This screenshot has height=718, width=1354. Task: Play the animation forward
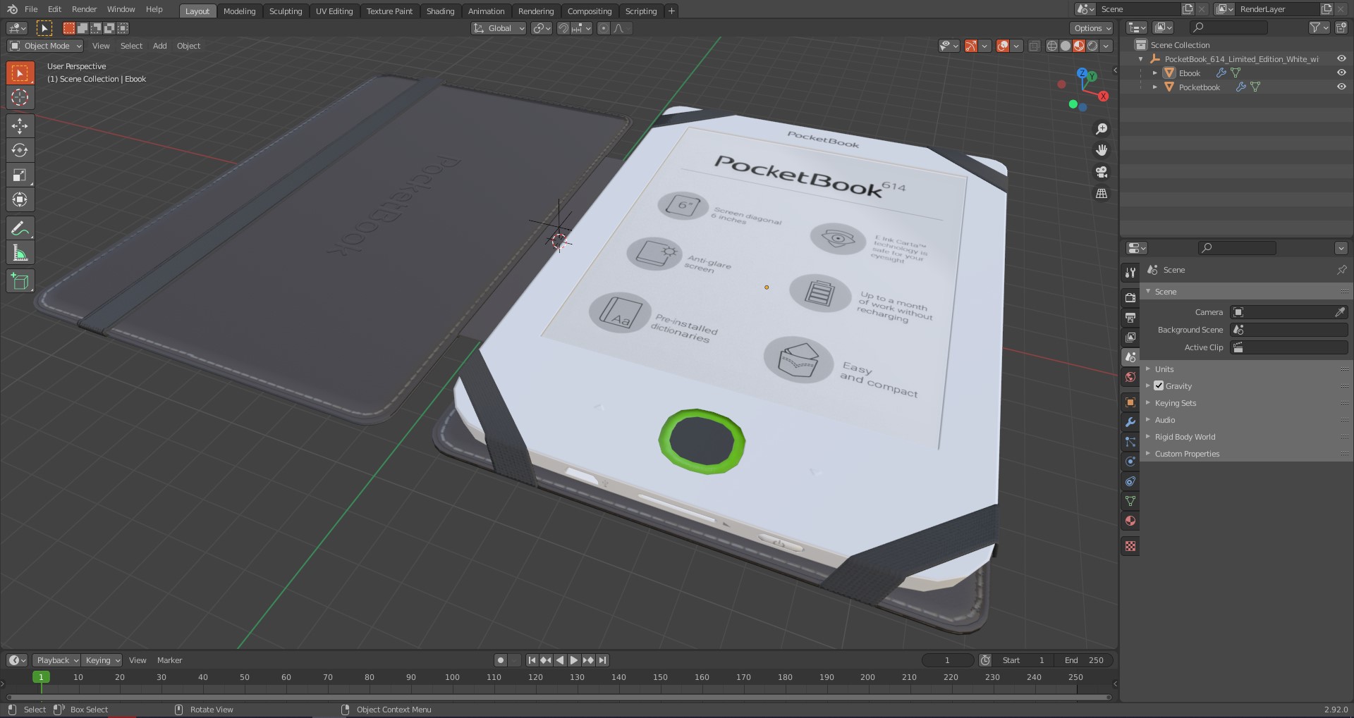(x=574, y=660)
